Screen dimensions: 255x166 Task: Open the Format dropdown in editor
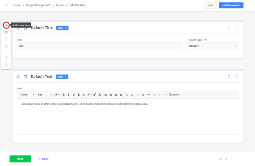click(x=27, y=94)
